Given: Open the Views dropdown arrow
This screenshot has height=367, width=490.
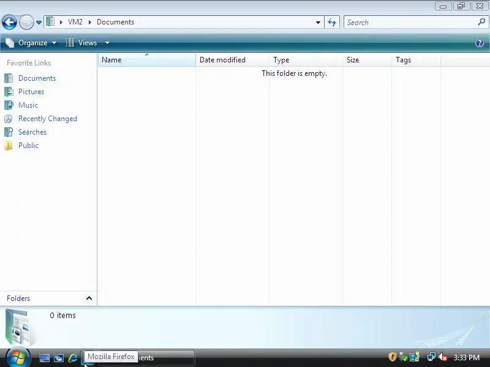Looking at the screenshot, I should 107,43.
